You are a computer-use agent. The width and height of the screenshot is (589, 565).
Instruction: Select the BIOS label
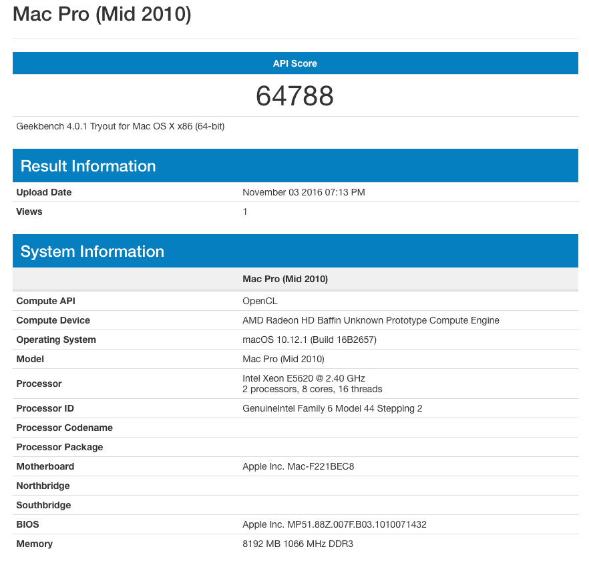(x=28, y=524)
